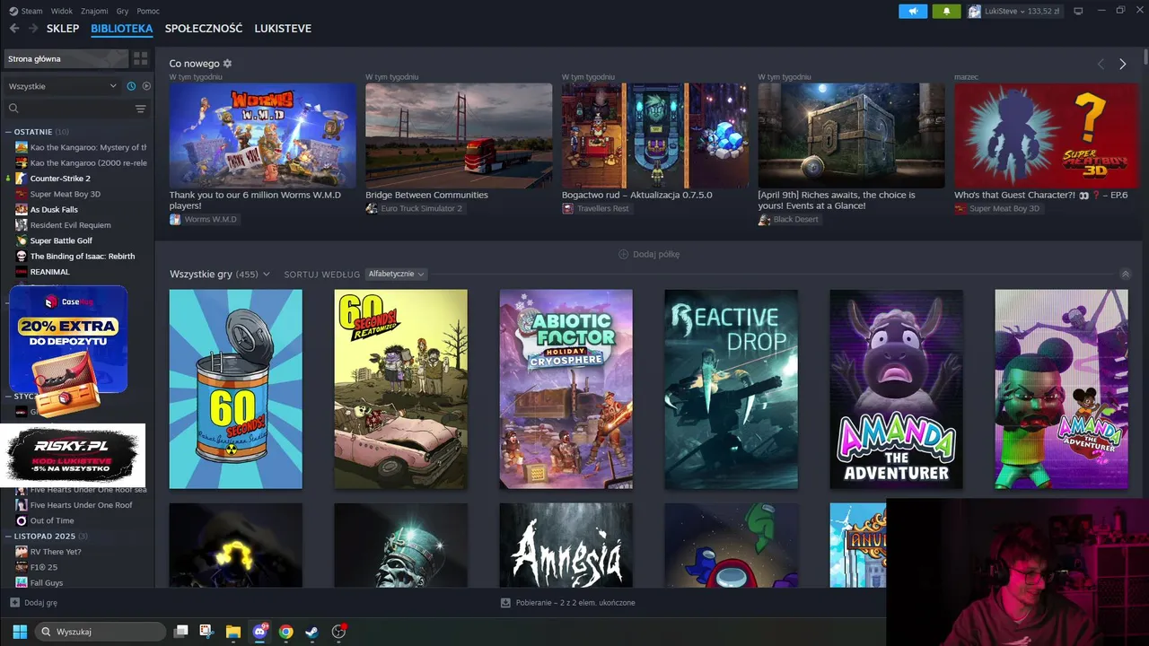This screenshot has width=1149, height=646.
Task: Open Bridge Between Communities news item
Action: pyautogui.click(x=459, y=135)
